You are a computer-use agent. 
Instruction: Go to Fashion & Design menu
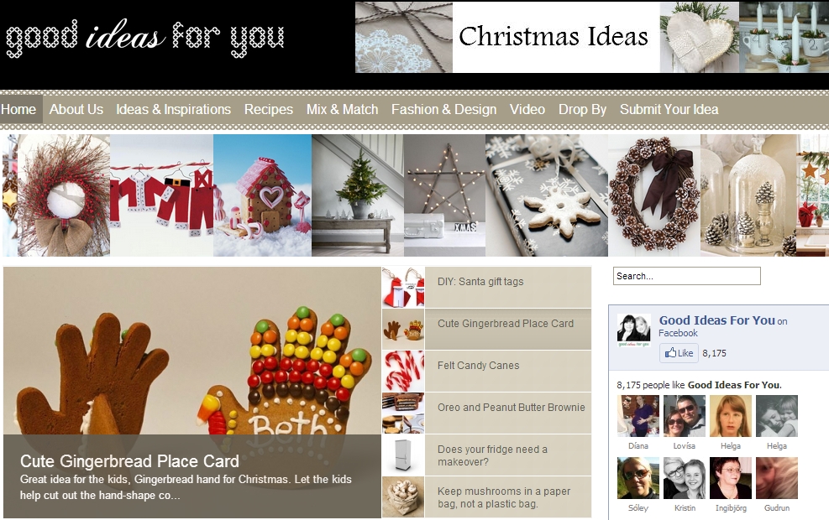pos(443,109)
